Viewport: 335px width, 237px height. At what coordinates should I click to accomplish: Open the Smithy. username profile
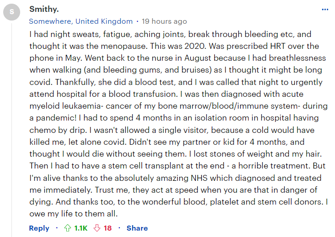coord(44,9)
